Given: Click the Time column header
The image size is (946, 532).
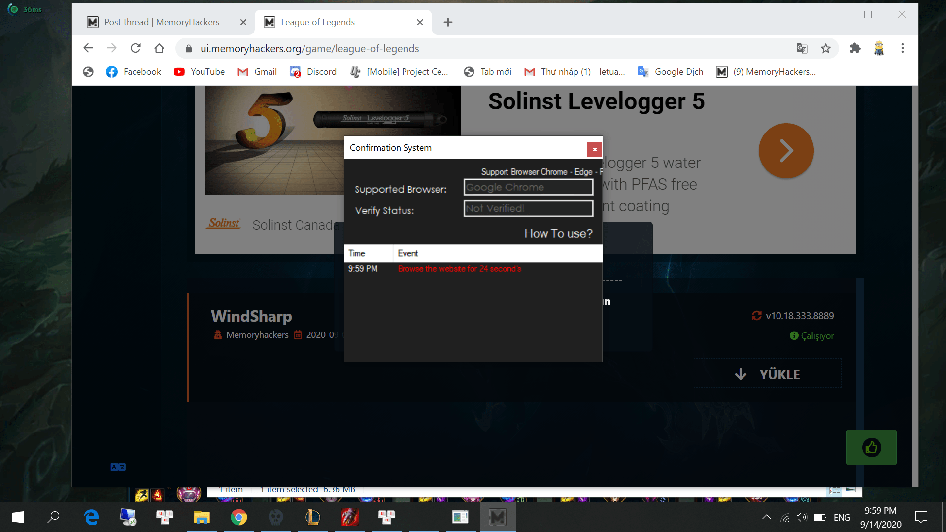Looking at the screenshot, I should click(x=368, y=253).
